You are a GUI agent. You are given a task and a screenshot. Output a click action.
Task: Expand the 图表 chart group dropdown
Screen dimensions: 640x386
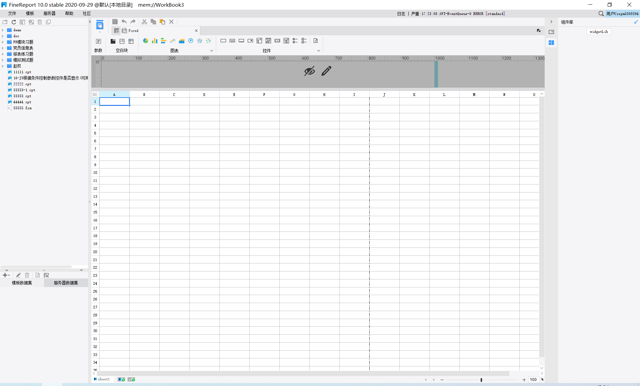tap(211, 51)
